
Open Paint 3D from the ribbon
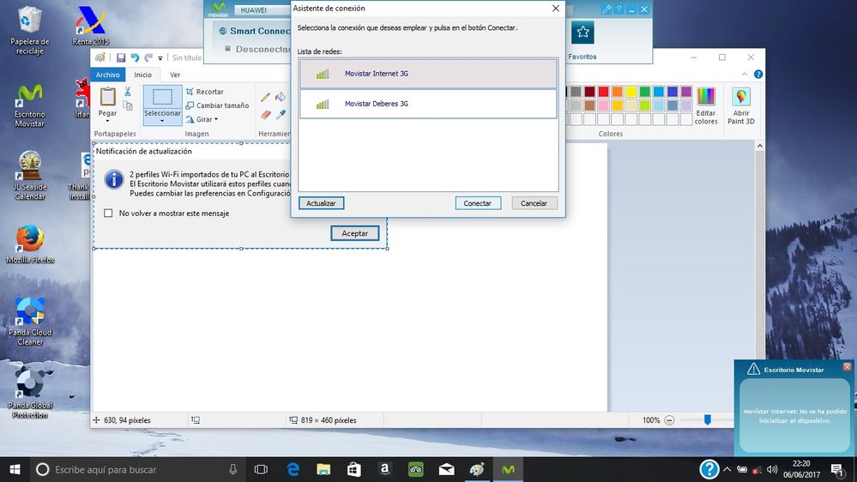click(x=741, y=106)
